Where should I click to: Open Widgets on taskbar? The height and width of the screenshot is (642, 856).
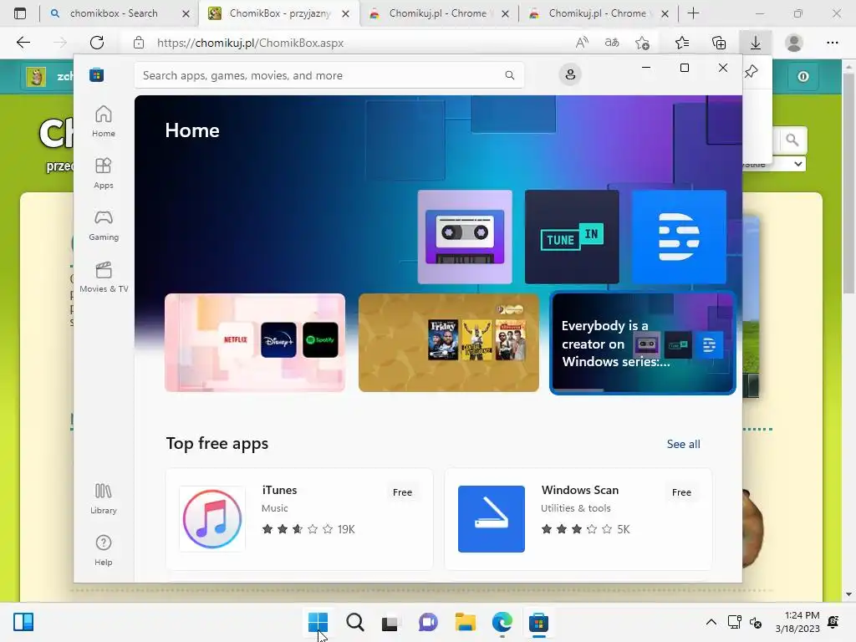tap(23, 622)
